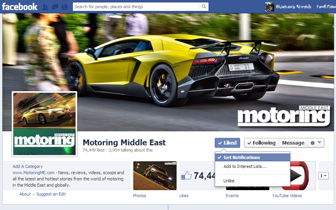
Task: Click the Message button
Action: click(x=293, y=143)
